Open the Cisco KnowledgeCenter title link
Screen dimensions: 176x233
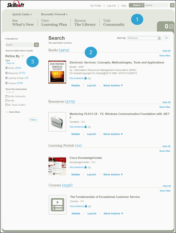point(86,158)
